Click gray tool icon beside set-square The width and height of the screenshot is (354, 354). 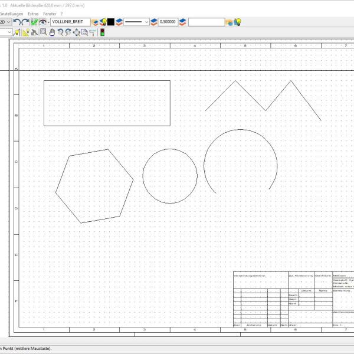pos(34,32)
